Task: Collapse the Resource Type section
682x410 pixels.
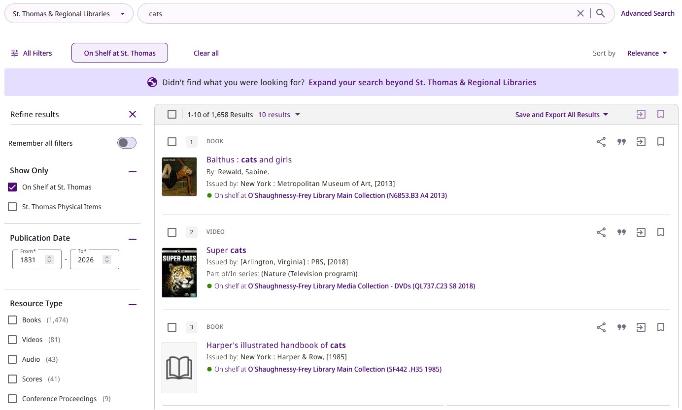Action: [x=132, y=304]
